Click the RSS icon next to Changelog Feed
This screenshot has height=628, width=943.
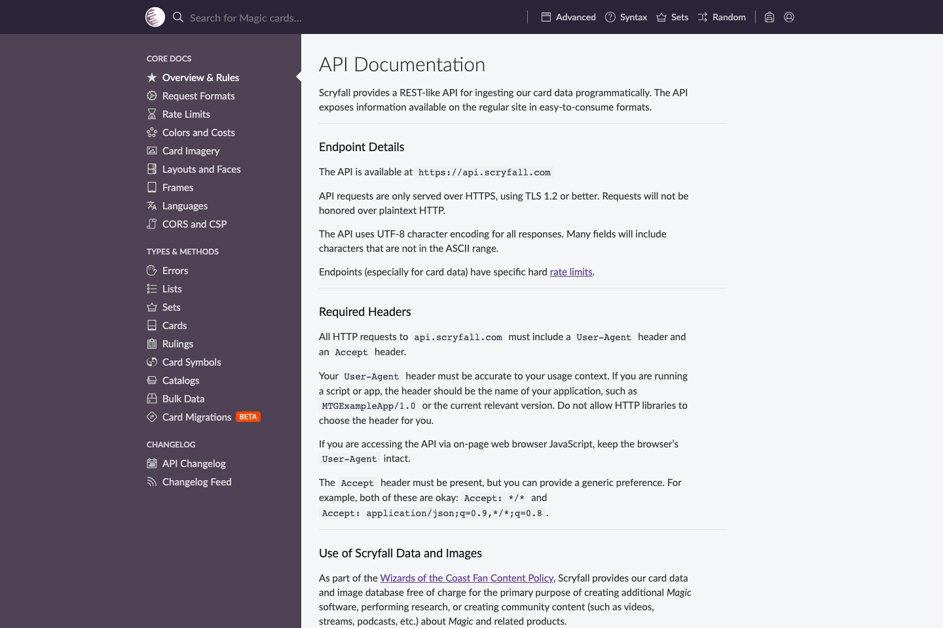point(151,481)
